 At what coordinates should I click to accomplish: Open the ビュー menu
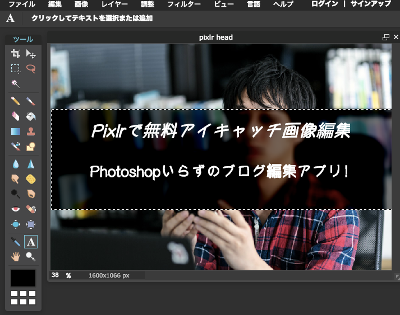pos(224,4)
